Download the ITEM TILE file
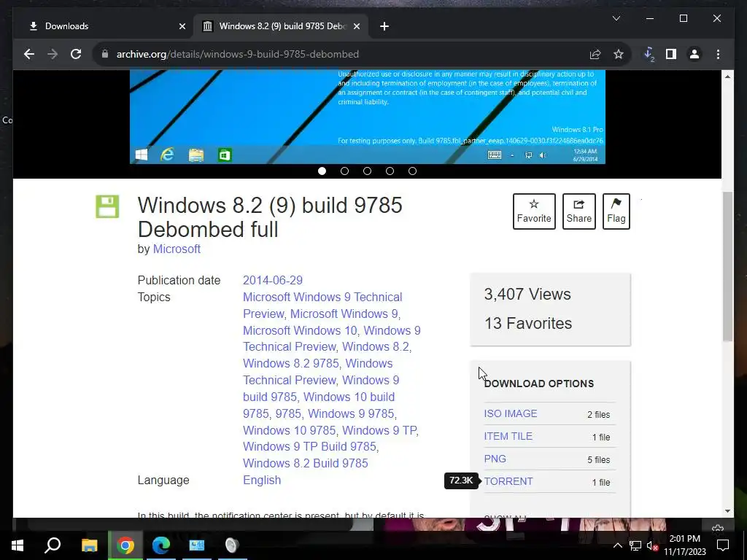747x560 pixels. click(508, 436)
